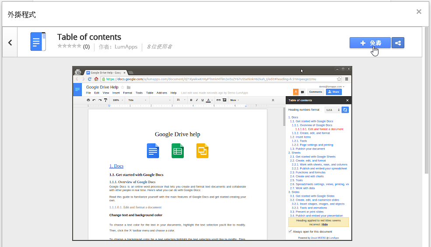Open the font size 21 dropdown in preview

point(181,100)
